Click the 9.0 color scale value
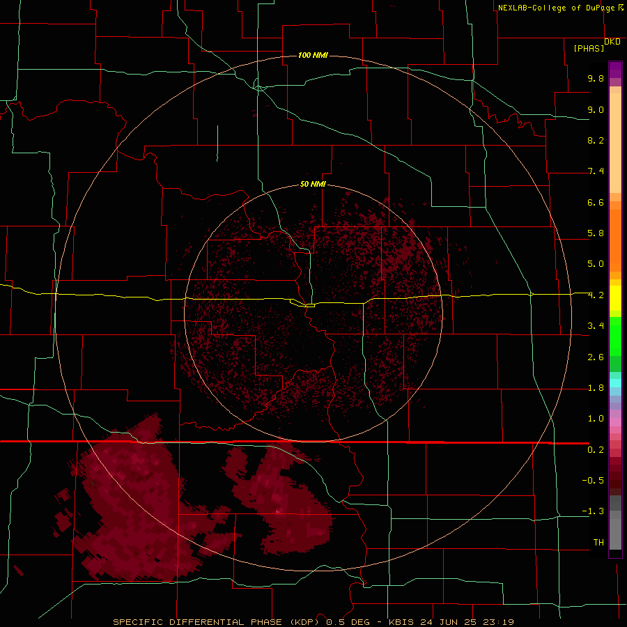 pyautogui.click(x=596, y=109)
